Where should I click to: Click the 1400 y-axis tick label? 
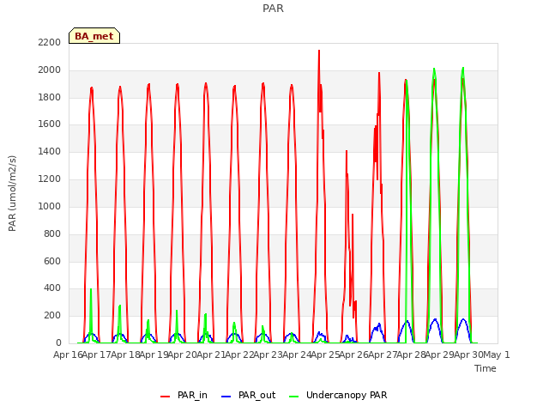[50, 151]
